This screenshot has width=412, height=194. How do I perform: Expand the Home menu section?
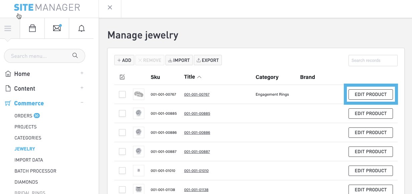click(x=82, y=73)
